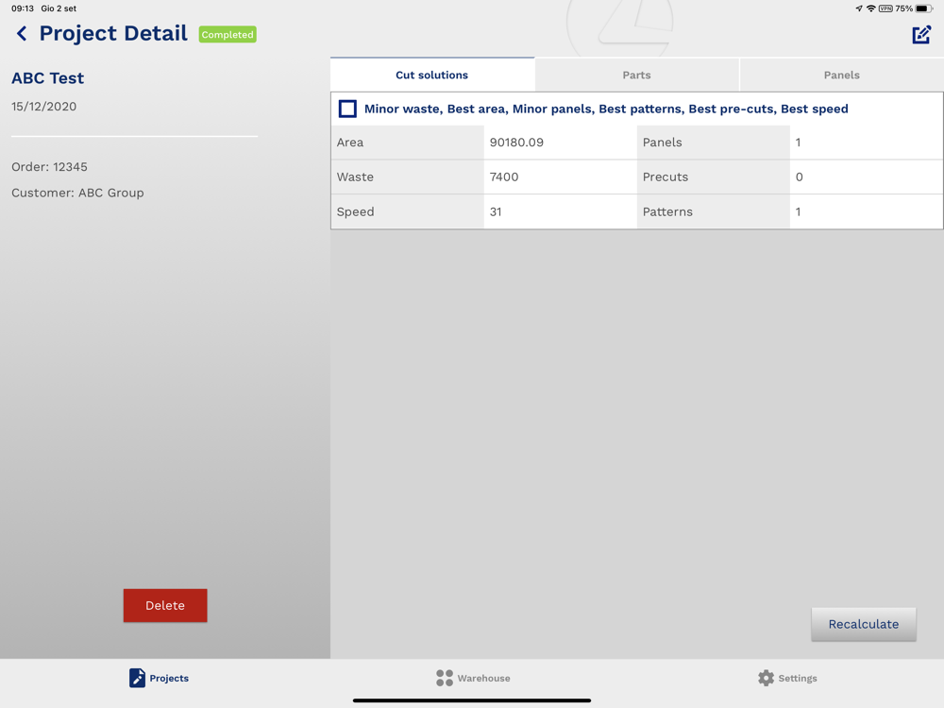This screenshot has height=708, width=944.
Task: Click the Area label cell
Action: (x=408, y=143)
